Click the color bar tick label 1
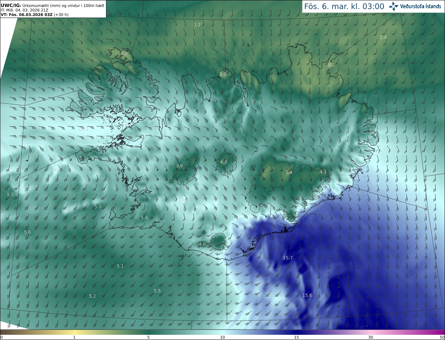This screenshot has width=445, height=340. pos(74,337)
